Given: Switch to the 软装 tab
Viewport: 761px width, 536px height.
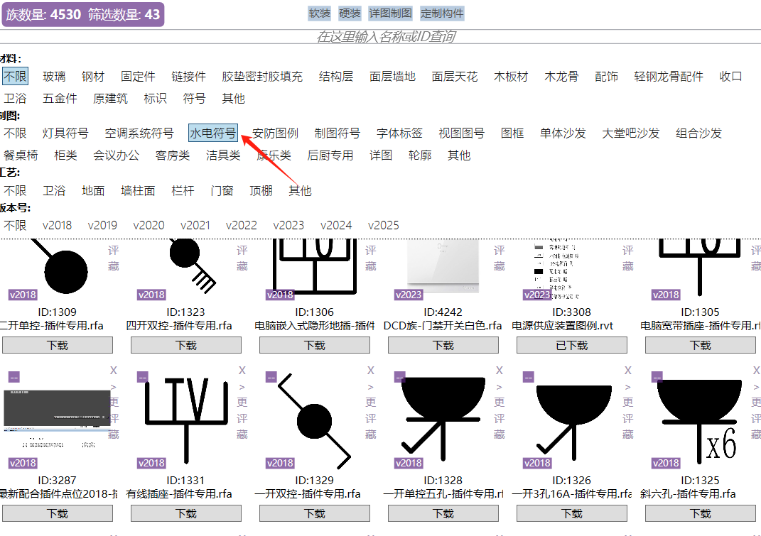Looking at the screenshot, I should (x=320, y=13).
